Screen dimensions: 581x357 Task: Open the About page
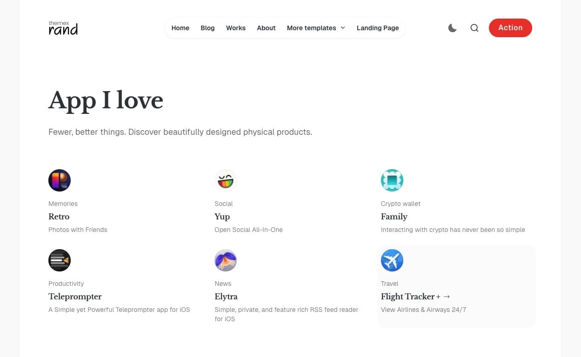(266, 28)
